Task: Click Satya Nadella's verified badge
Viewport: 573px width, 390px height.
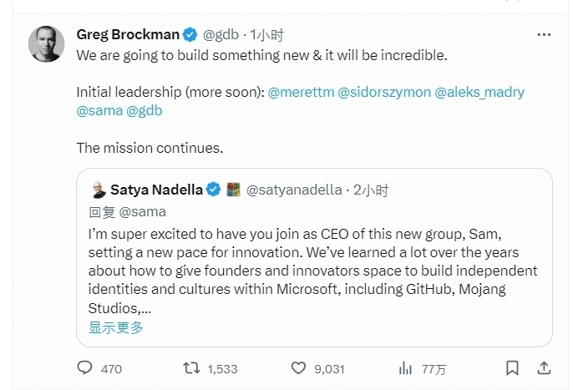Action: click(213, 190)
